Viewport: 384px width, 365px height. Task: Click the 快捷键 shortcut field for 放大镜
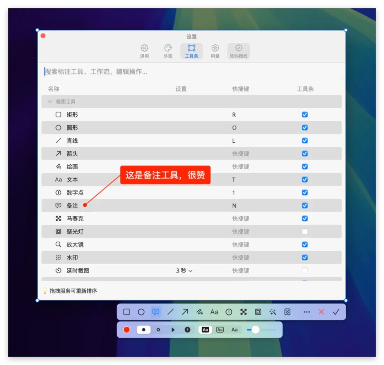(240, 244)
